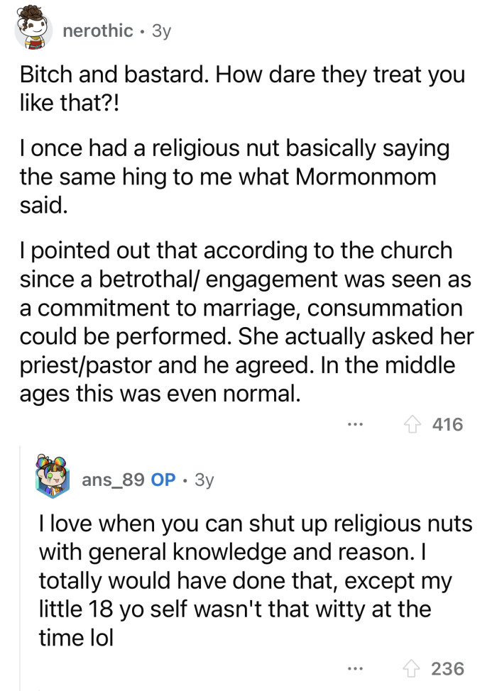Viewport: 497px width, 691px height.
Task: Open nerothic's profile page
Action: pos(94,30)
